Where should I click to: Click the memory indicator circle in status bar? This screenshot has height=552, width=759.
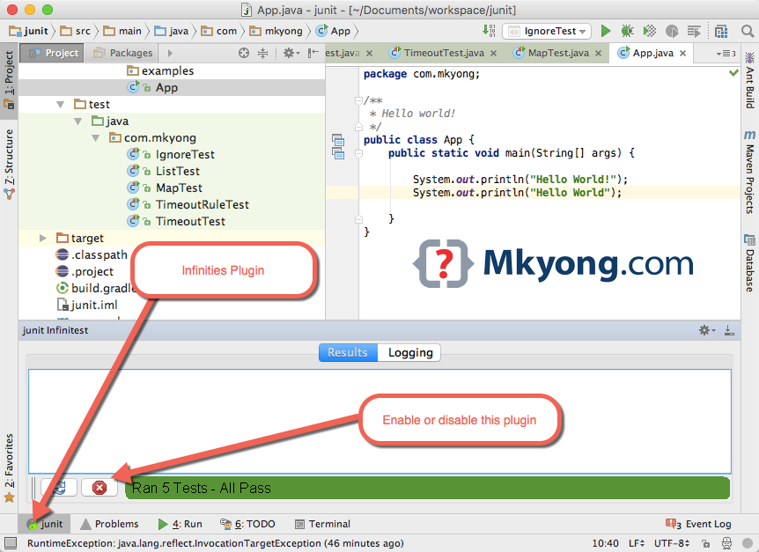coord(748,543)
